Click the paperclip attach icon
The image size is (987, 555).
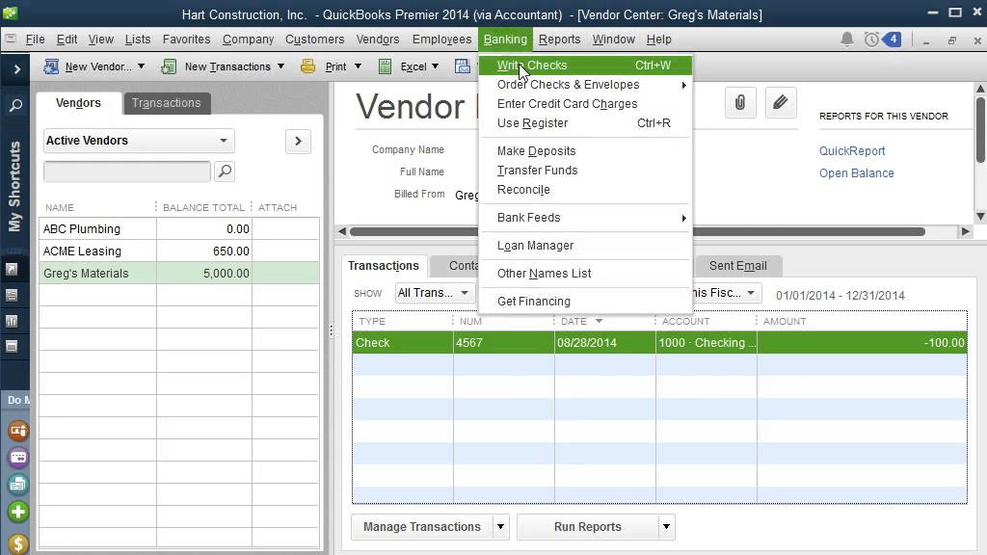click(x=740, y=102)
